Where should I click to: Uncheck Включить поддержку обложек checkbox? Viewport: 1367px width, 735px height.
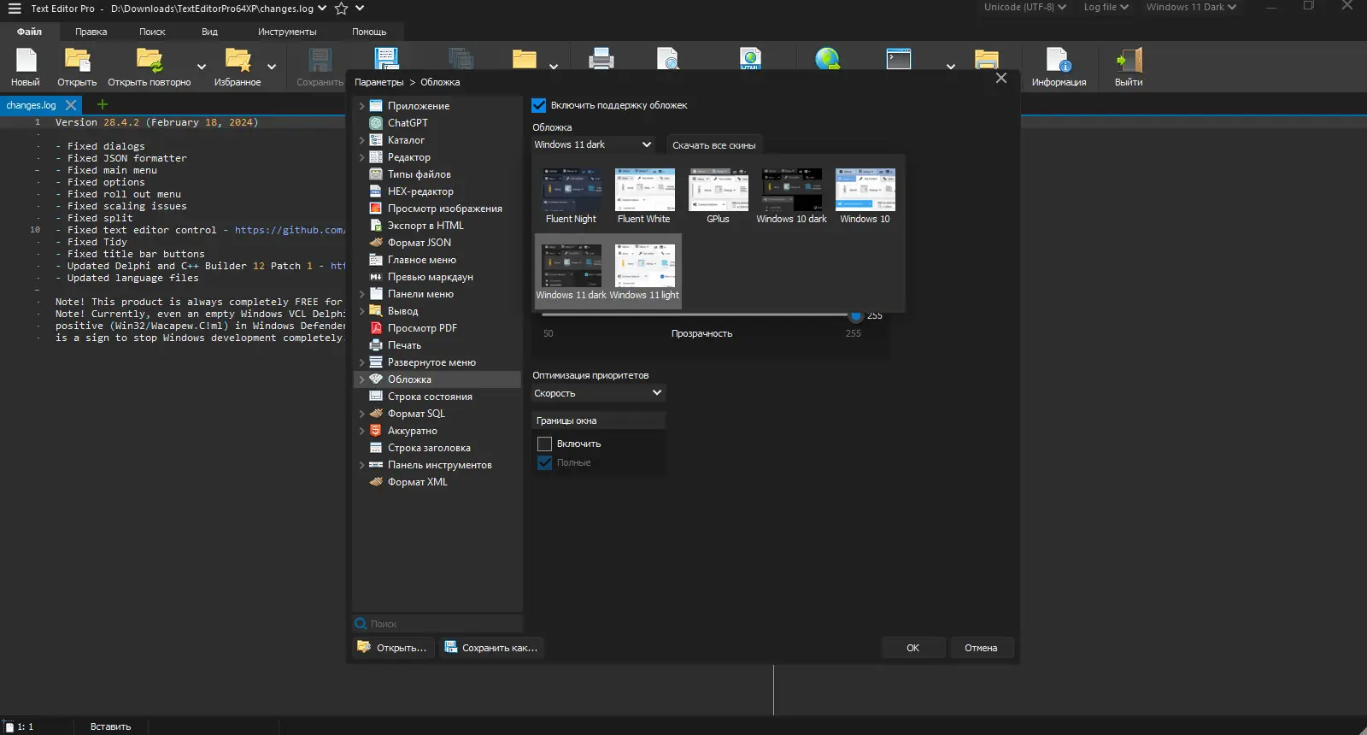[539, 106]
